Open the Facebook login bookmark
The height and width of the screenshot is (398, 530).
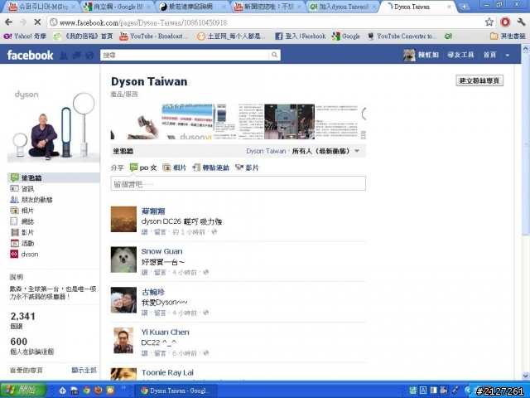[300, 36]
